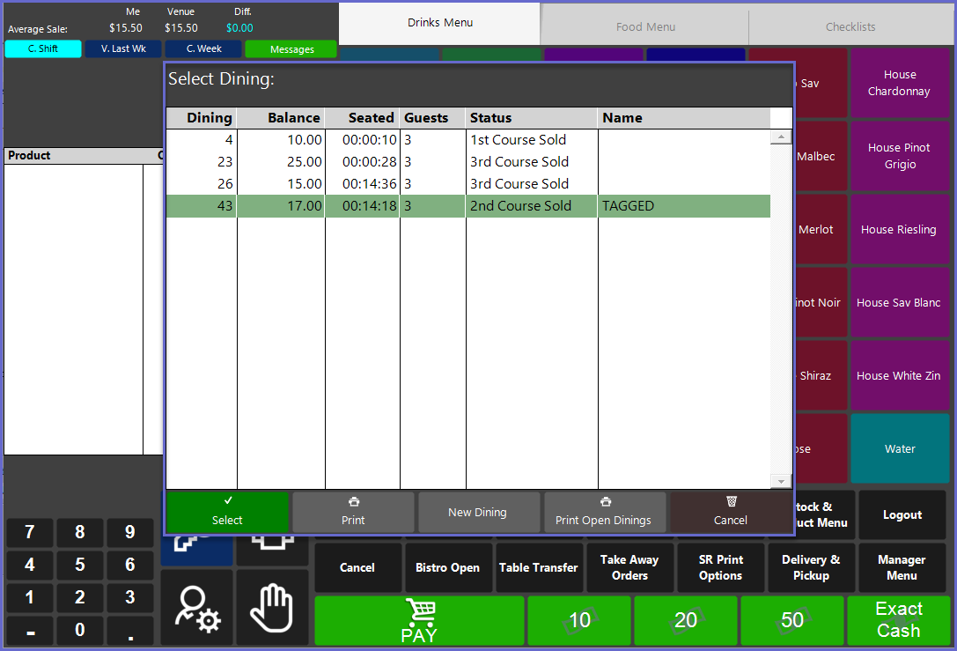Click the Print button with printer icon
This screenshot has height=651, width=957.
[353, 512]
